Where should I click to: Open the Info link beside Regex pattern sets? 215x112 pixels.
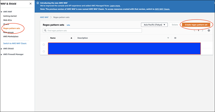tap(68, 25)
